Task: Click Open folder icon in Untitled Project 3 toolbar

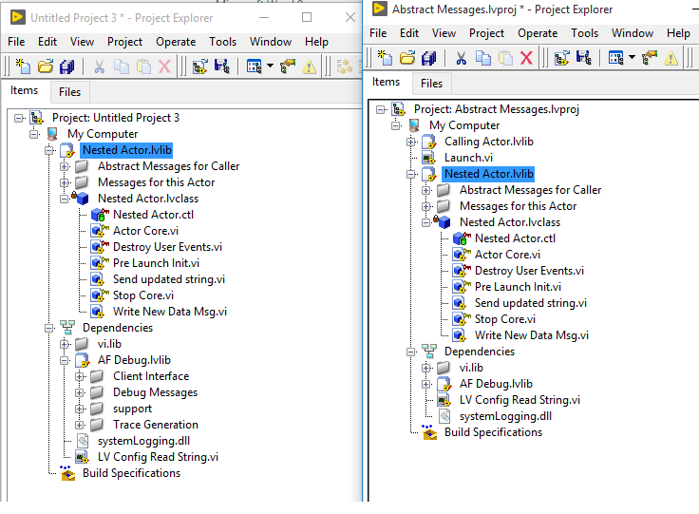Action: click(45, 67)
